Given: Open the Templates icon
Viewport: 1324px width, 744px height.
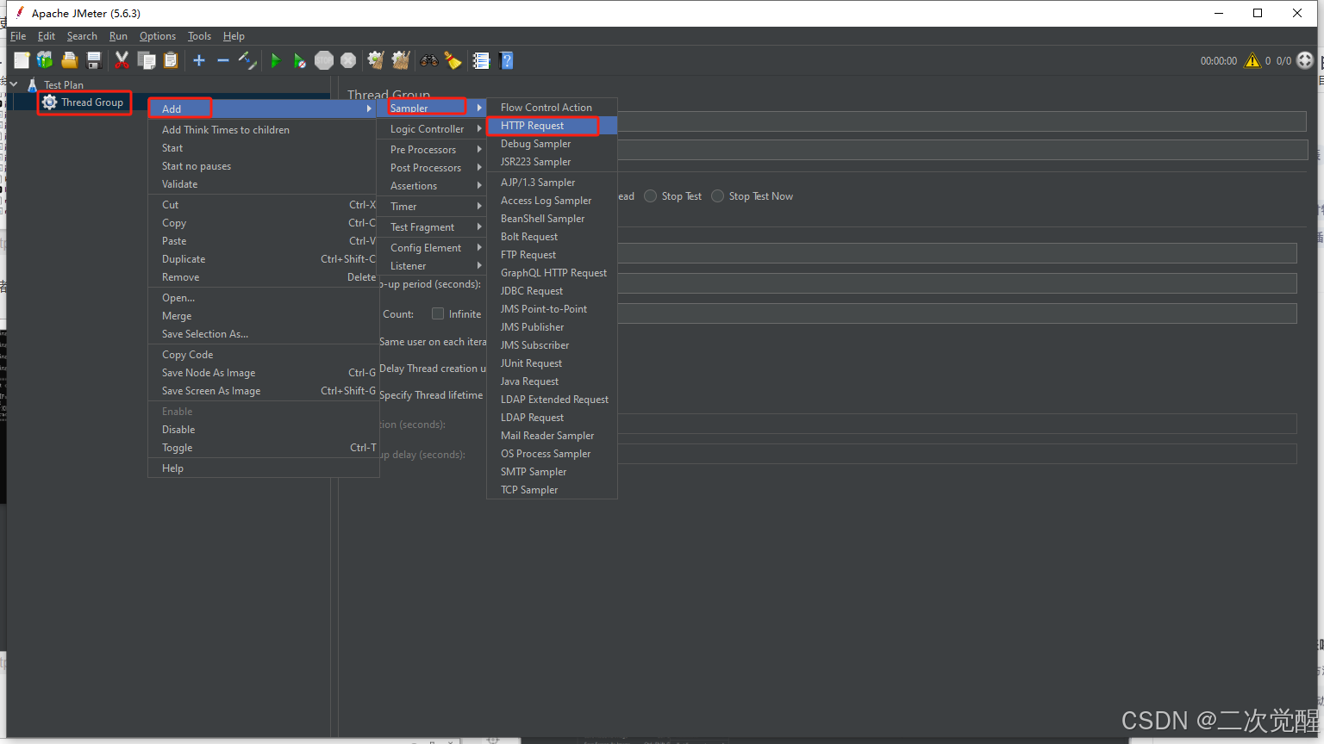Looking at the screenshot, I should 45,60.
